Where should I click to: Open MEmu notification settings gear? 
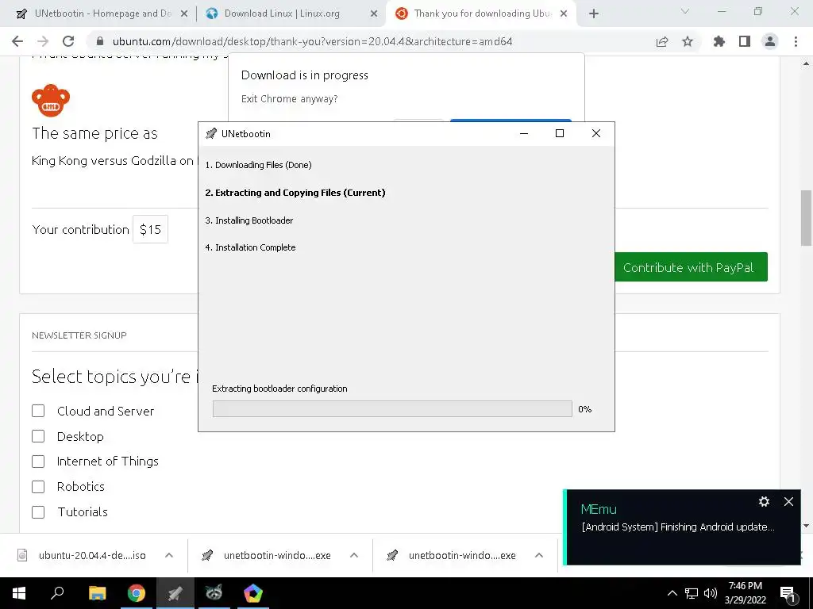[x=765, y=501]
